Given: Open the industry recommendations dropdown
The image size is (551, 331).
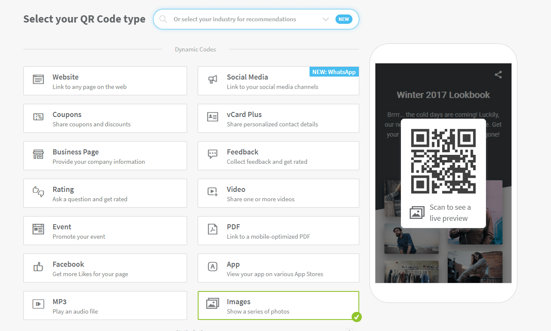Looking at the screenshot, I should tap(326, 19).
